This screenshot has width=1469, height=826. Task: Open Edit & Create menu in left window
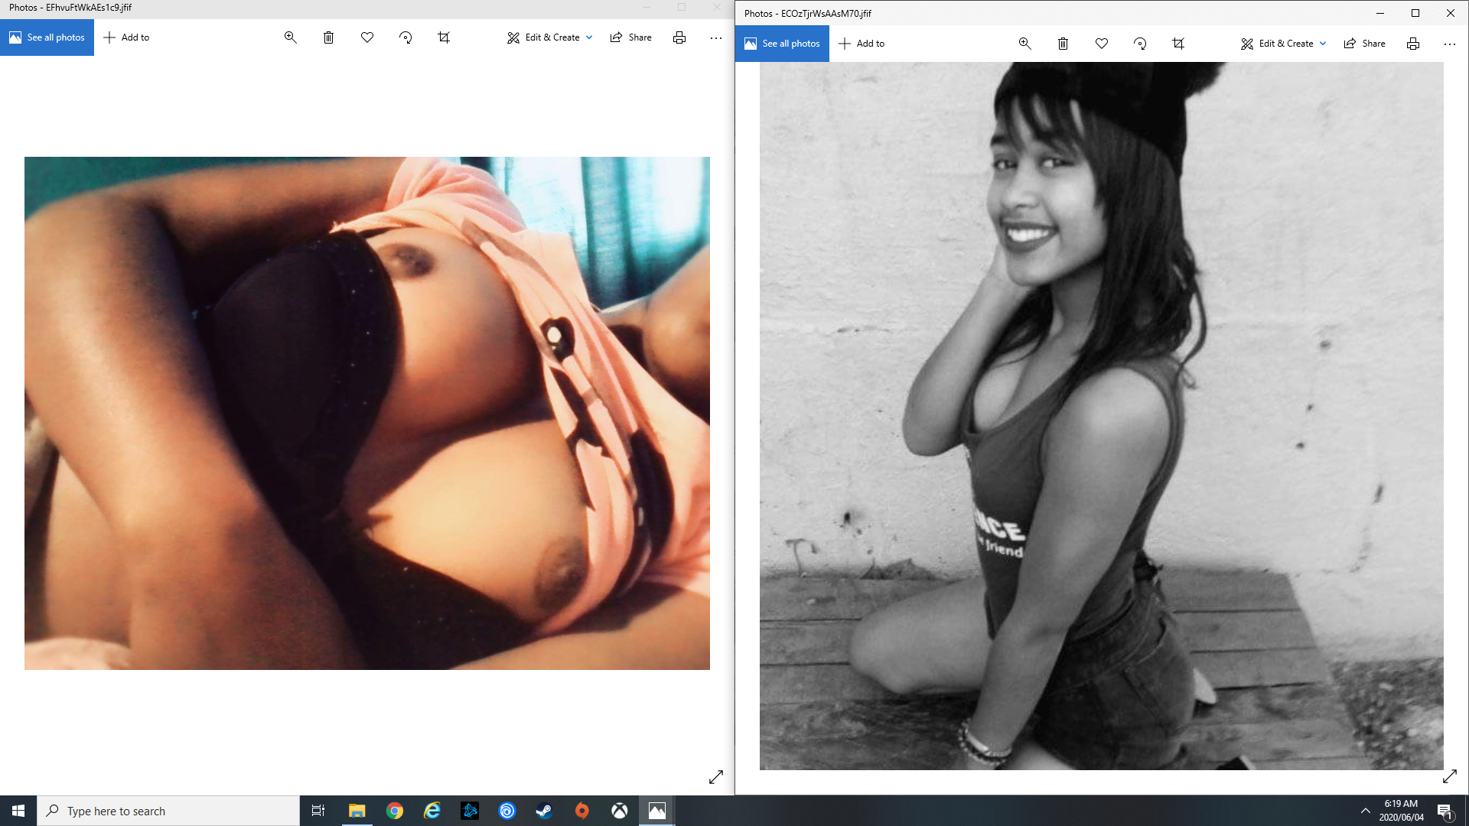tap(549, 37)
